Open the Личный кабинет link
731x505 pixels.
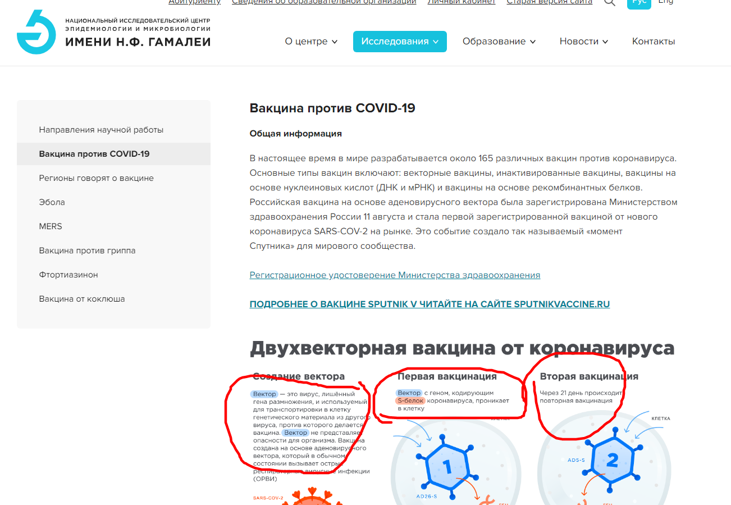click(462, 2)
